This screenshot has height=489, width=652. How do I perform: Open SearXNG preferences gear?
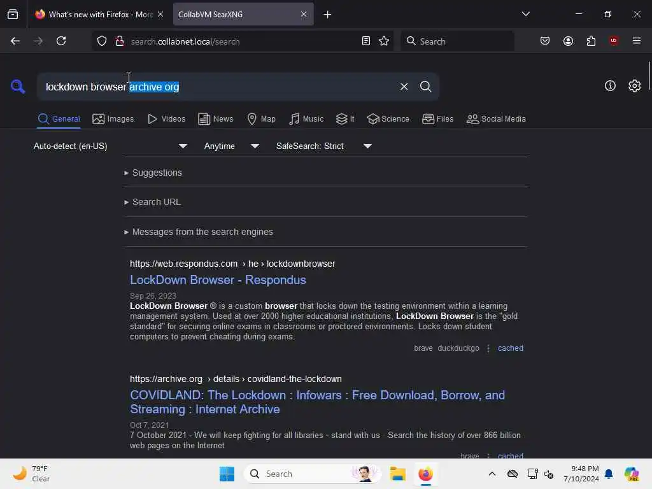tap(634, 86)
